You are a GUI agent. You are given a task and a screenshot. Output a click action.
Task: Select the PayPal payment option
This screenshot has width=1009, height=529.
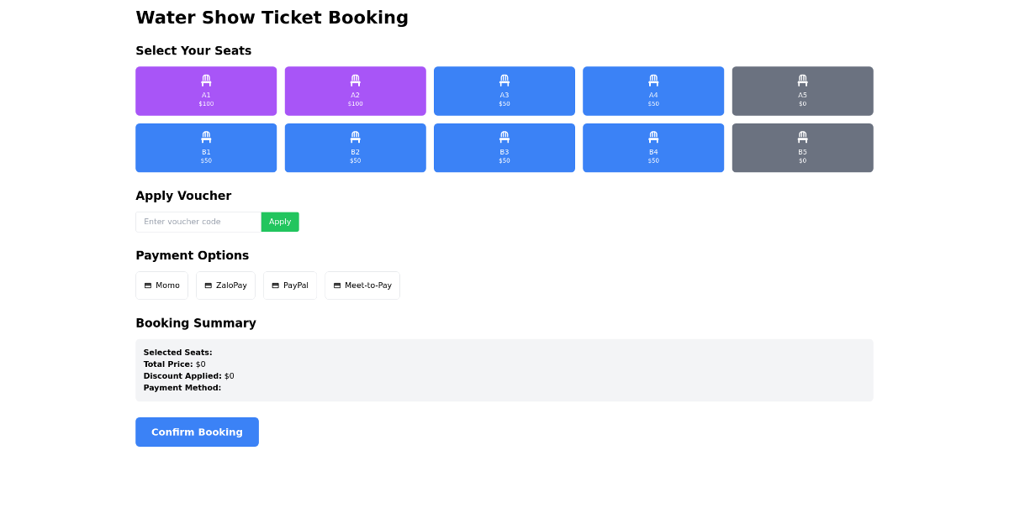[289, 285]
